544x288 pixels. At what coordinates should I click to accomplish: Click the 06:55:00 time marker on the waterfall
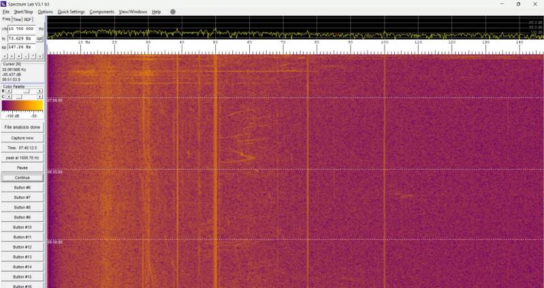tap(55, 172)
